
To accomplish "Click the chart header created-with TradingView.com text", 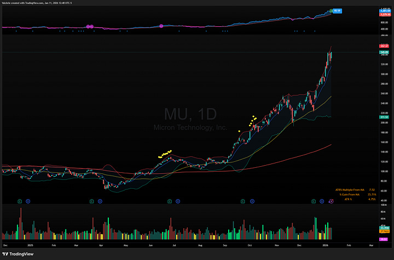I will (x=37, y=3).
